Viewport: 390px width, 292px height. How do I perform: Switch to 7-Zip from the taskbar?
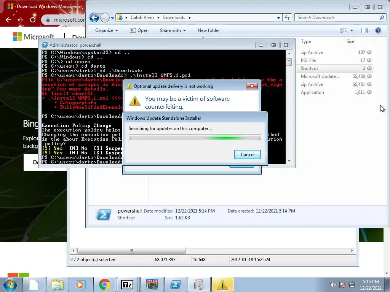click(x=127, y=284)
